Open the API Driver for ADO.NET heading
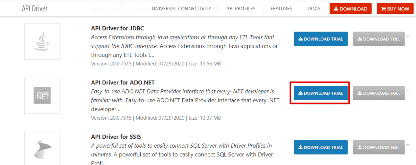This screenshot has height=165, width=416. coord(123,83)
